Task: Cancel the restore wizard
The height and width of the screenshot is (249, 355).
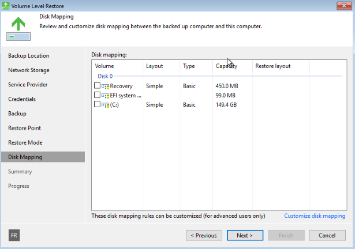Action: (327, 235)
